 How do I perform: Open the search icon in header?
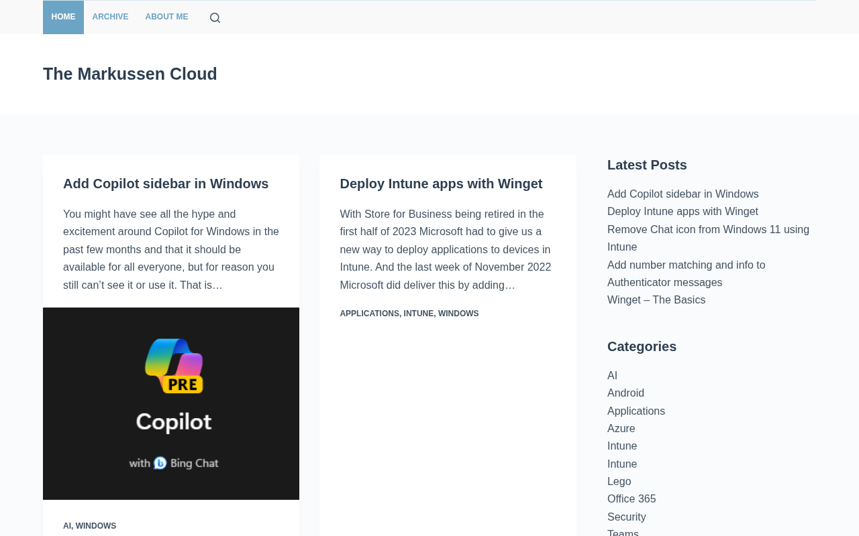pos(215,17)
